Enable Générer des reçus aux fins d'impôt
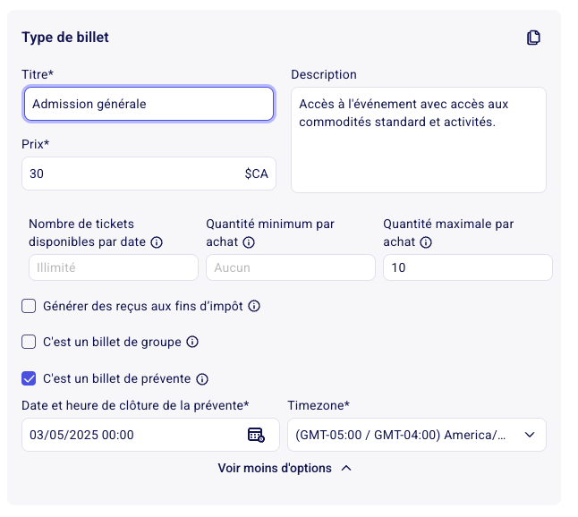The height and width of the screenshot is (517, 578). pyautogui.click(x=29, y=306)
